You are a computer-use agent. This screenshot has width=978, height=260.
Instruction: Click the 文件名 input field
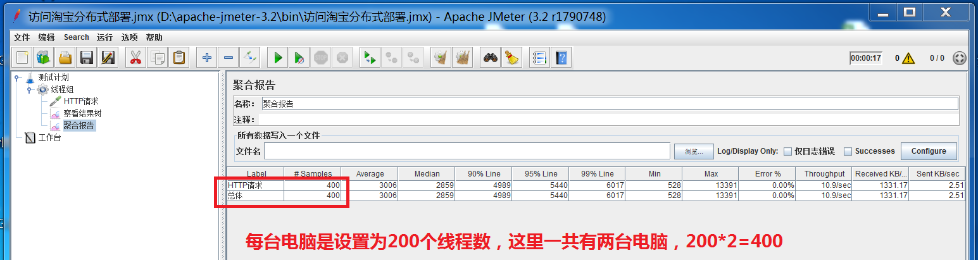[x=467, y=151]
